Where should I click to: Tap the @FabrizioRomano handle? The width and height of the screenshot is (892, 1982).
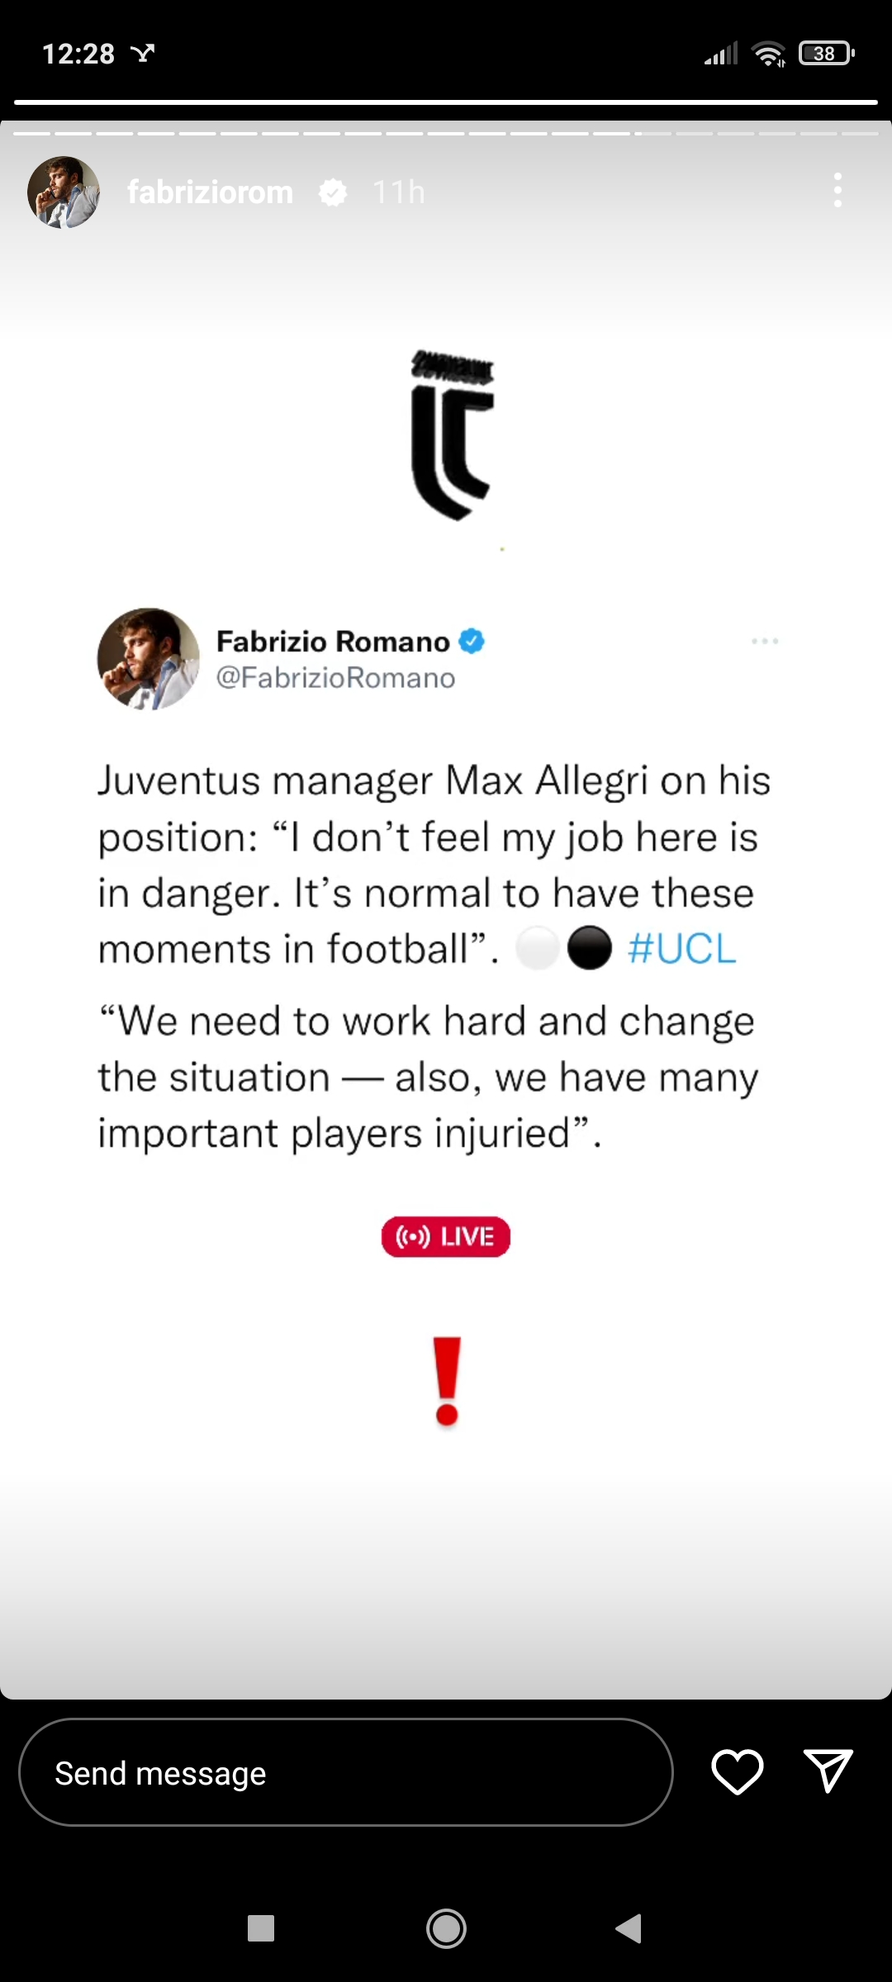(x=335, y=678)
